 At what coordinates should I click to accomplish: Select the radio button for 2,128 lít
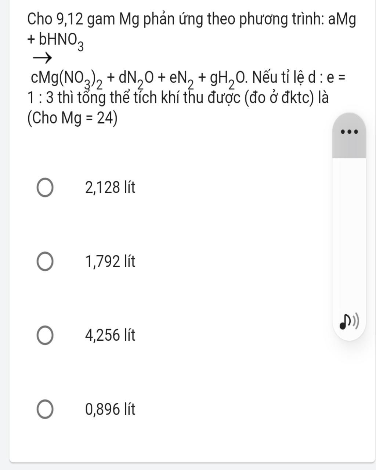click(x=45, y=188)
